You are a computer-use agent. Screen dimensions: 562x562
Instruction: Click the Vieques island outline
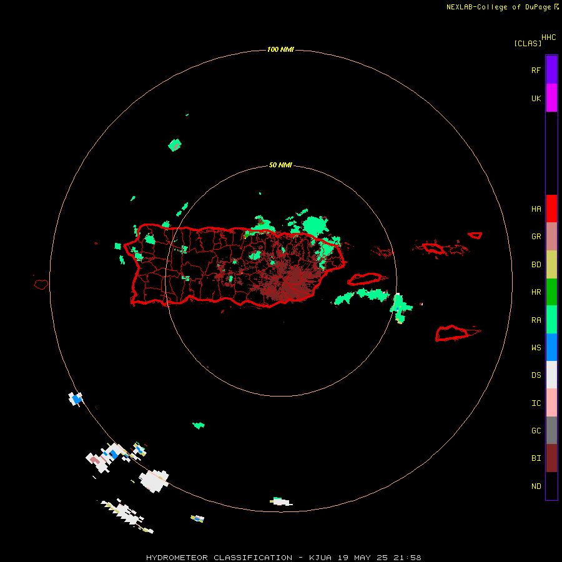pos(365,279)
